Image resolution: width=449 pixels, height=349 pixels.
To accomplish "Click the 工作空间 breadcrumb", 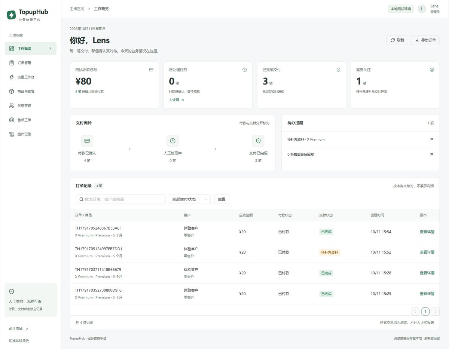I will (77, 9).
